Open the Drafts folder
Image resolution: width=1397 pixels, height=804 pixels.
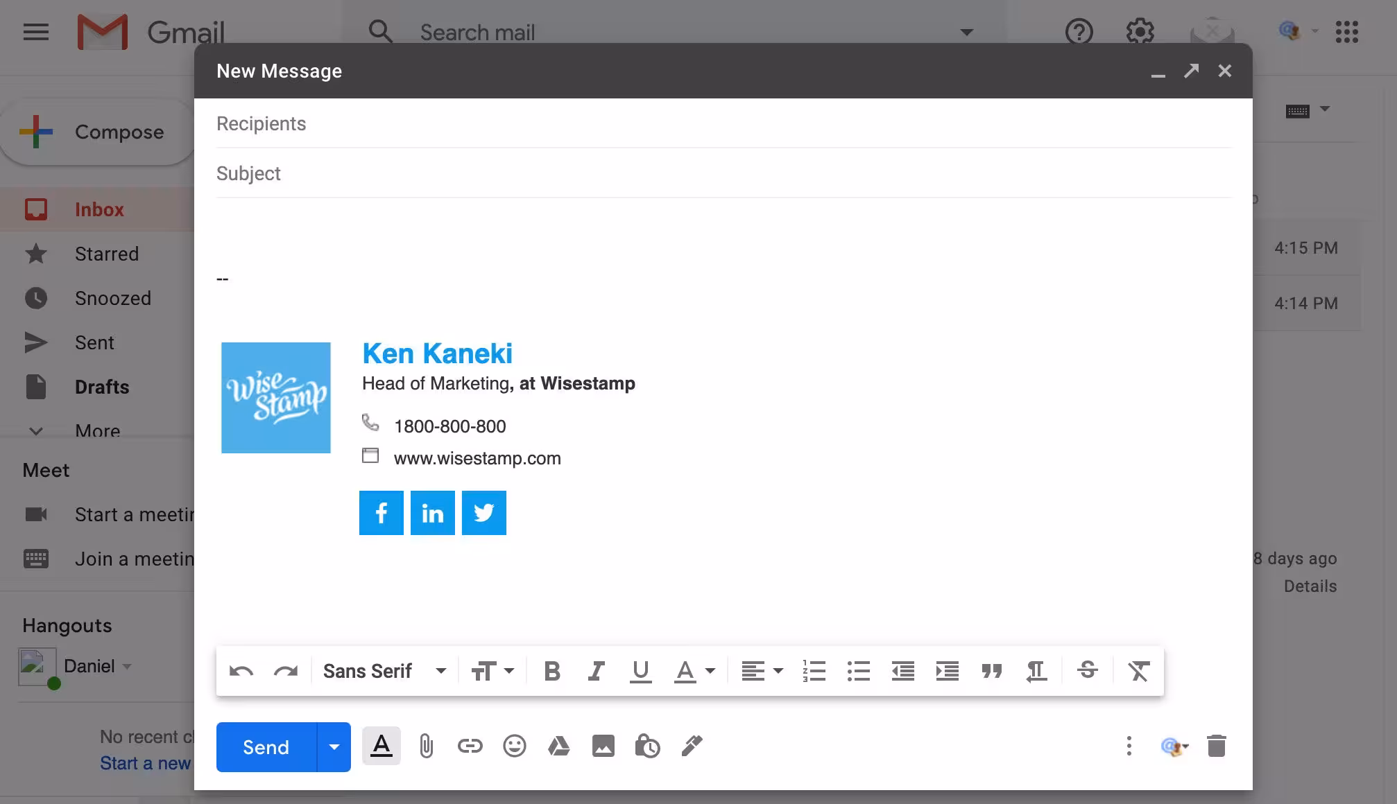pyautogui.click(x=102, y=387)
